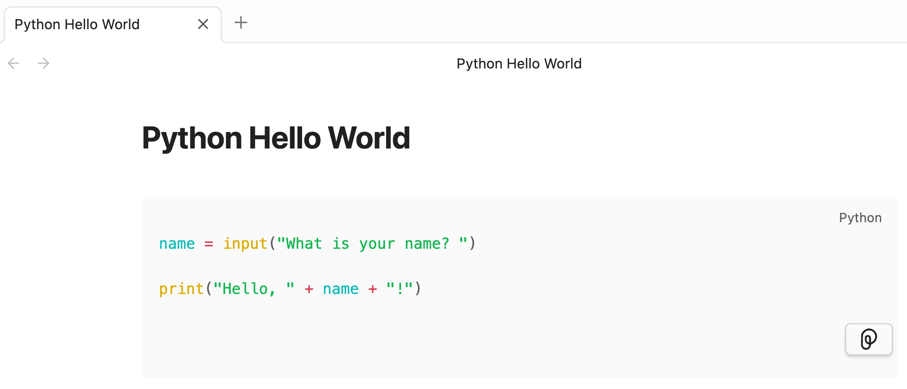This screenshot has height=389, width=907.
Task: Click the forward navigation arrow
Action: pos(43,63)
